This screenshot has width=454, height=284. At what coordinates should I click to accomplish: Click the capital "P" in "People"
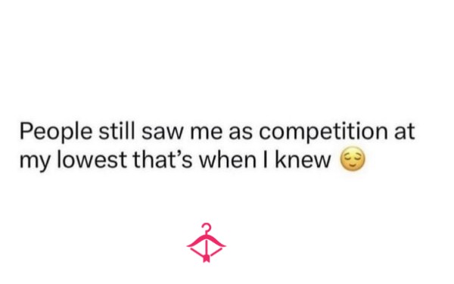[26, 132]
